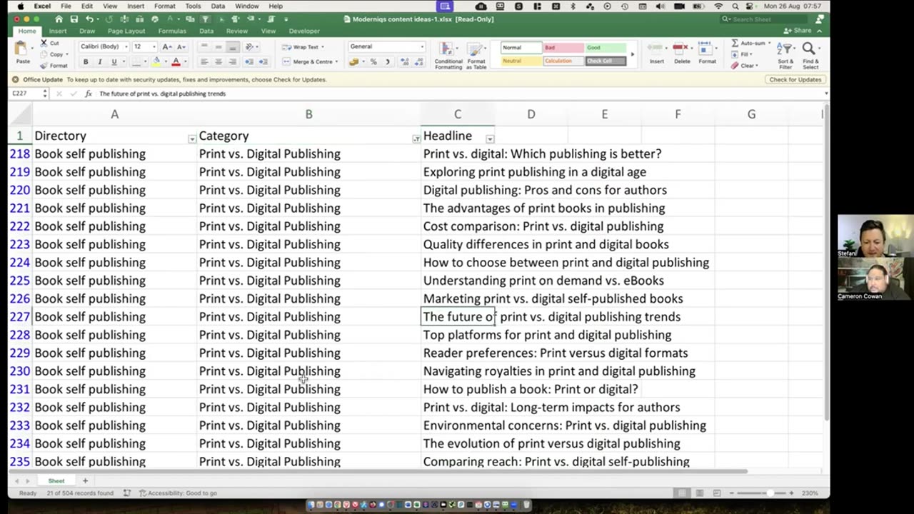Open Sort & Filter
Screen dimensions: 914x514
[785, 55]
